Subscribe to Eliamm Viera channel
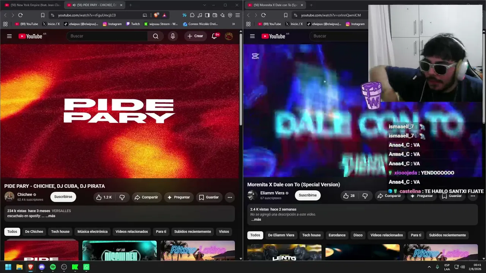 pos(308,195)
